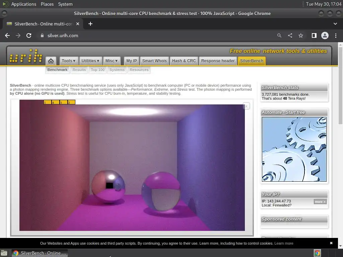Click the Chrome icon in the bottom tray
Image resolution: width=343 pixels, height=257 pixels.
317,253
